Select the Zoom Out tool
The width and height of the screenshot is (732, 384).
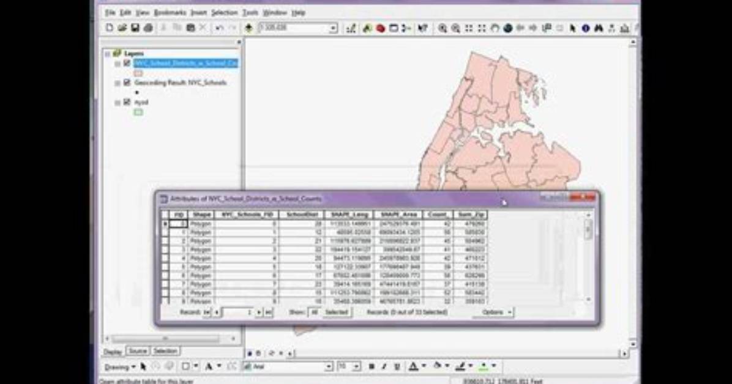coord(455,29)
